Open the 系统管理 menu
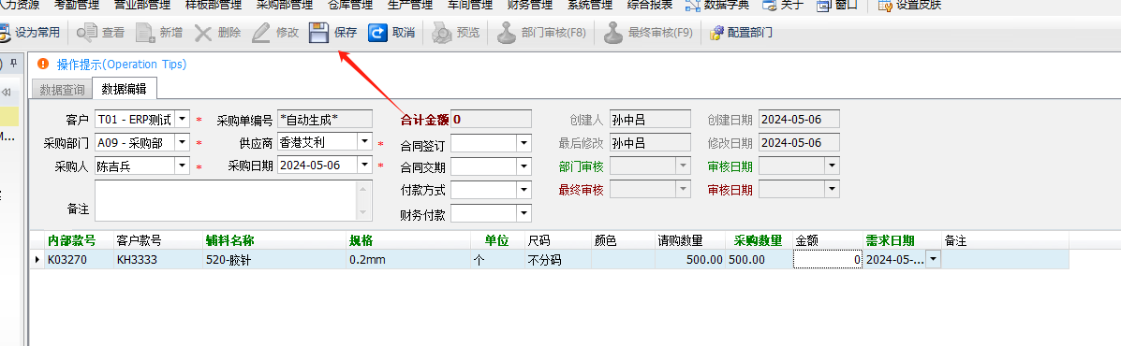 (590, 5)
